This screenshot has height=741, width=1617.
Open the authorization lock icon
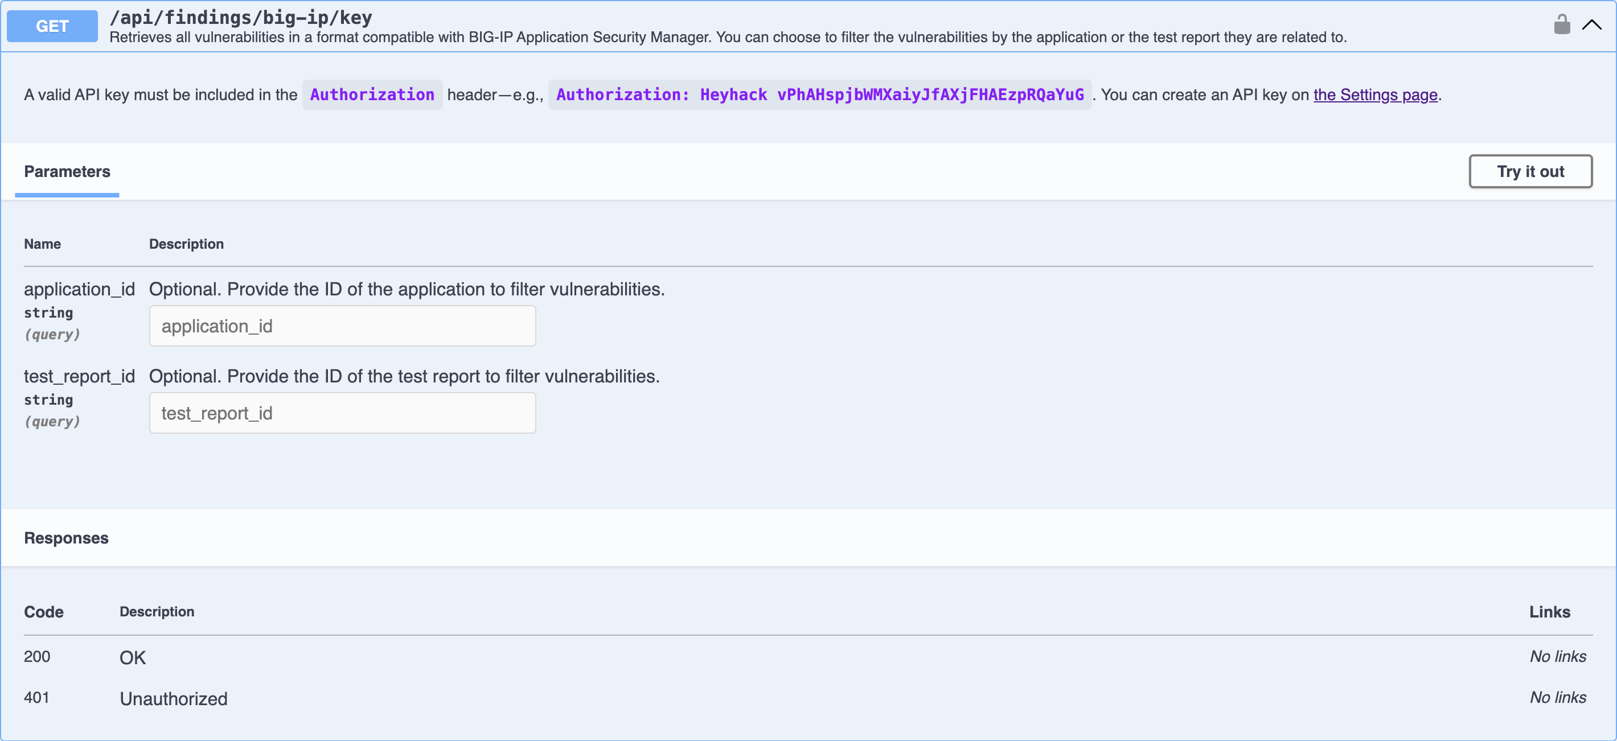(1561, 24)
